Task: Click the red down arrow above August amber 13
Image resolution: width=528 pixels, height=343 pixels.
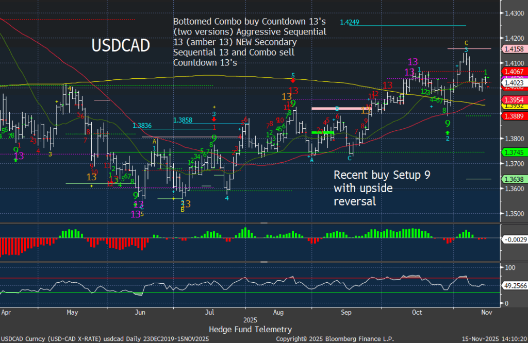Action: pos(293,81)
